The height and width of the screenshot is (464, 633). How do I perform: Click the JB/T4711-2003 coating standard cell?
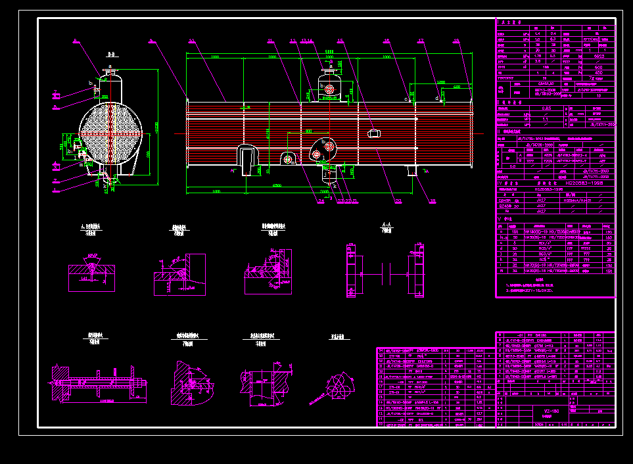[601, 124]
